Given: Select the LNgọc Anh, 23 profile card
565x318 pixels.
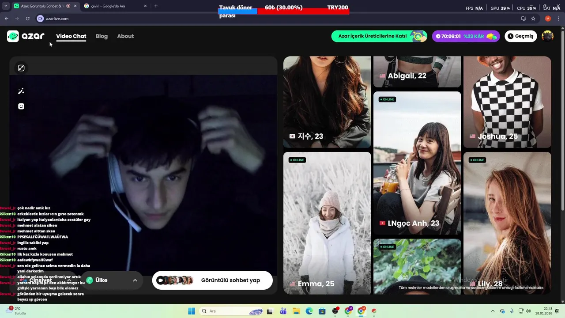Looking at the screenshot, I should tap(417, 163).
